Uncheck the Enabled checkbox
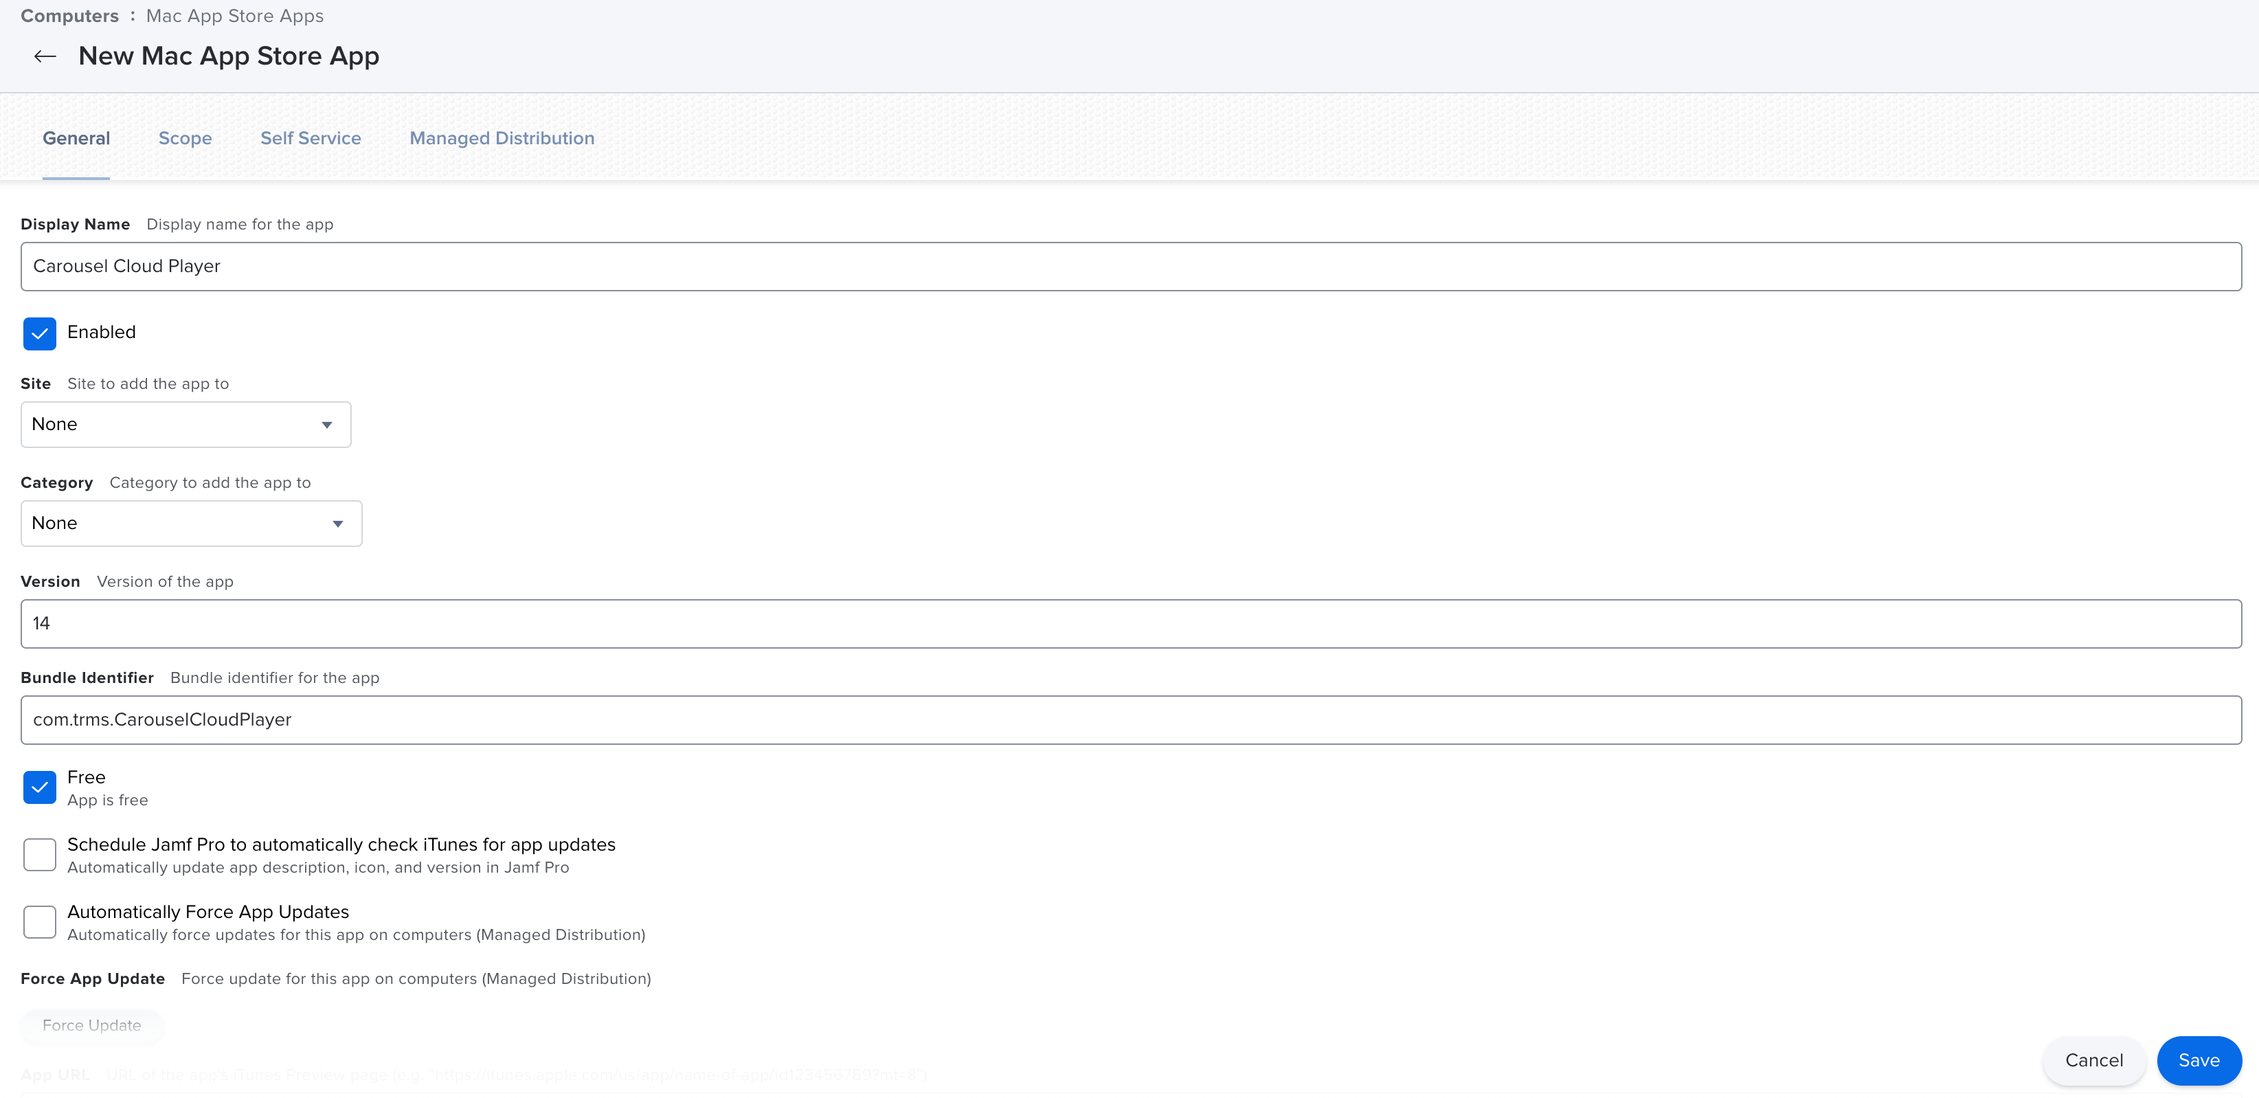 click(x=39, y=333)
